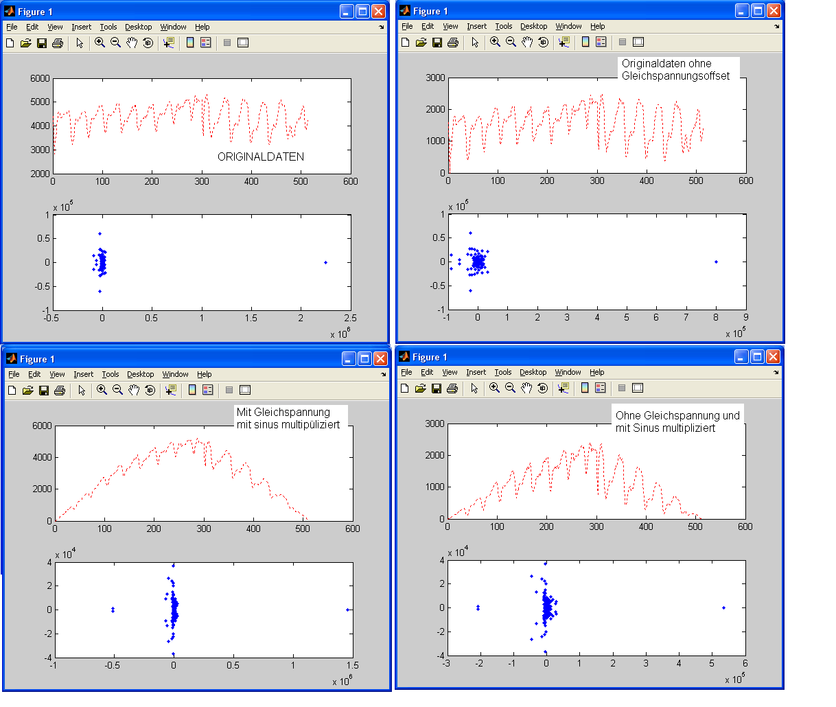Click 'Ohne Gleichspannung und mit Sinus' annotation
The image size is (836, 707).
pyautogui.click(x=677, y=421)
